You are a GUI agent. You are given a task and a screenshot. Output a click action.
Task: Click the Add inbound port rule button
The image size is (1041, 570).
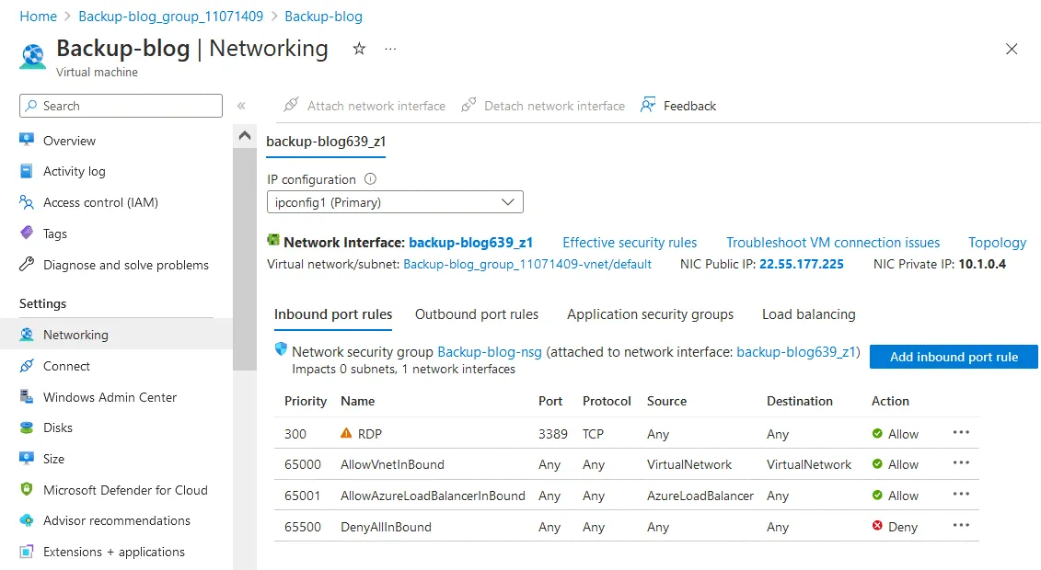[954, 357]
